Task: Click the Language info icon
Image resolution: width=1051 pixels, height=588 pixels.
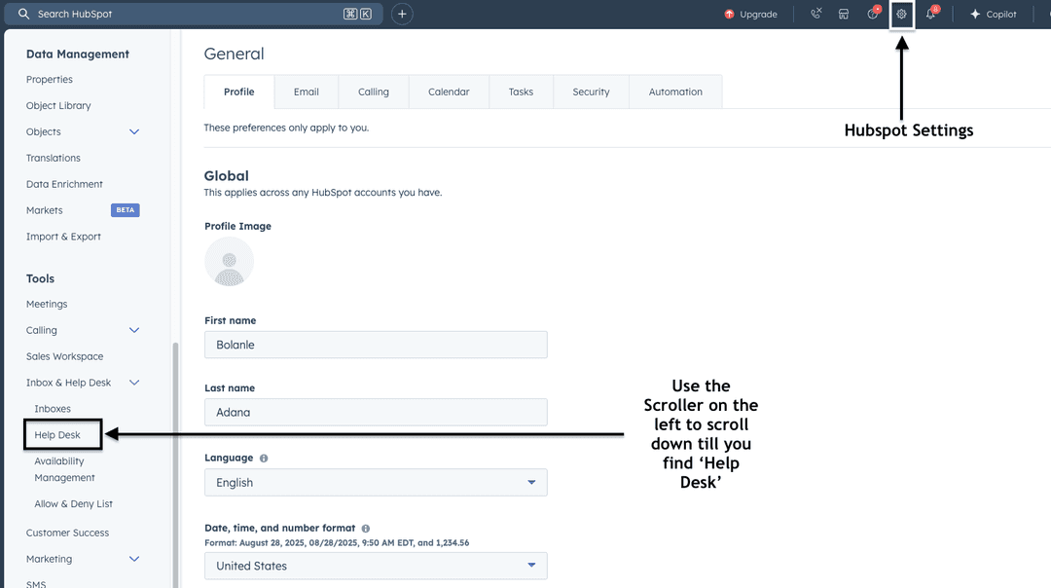Action: pos(264,458)
